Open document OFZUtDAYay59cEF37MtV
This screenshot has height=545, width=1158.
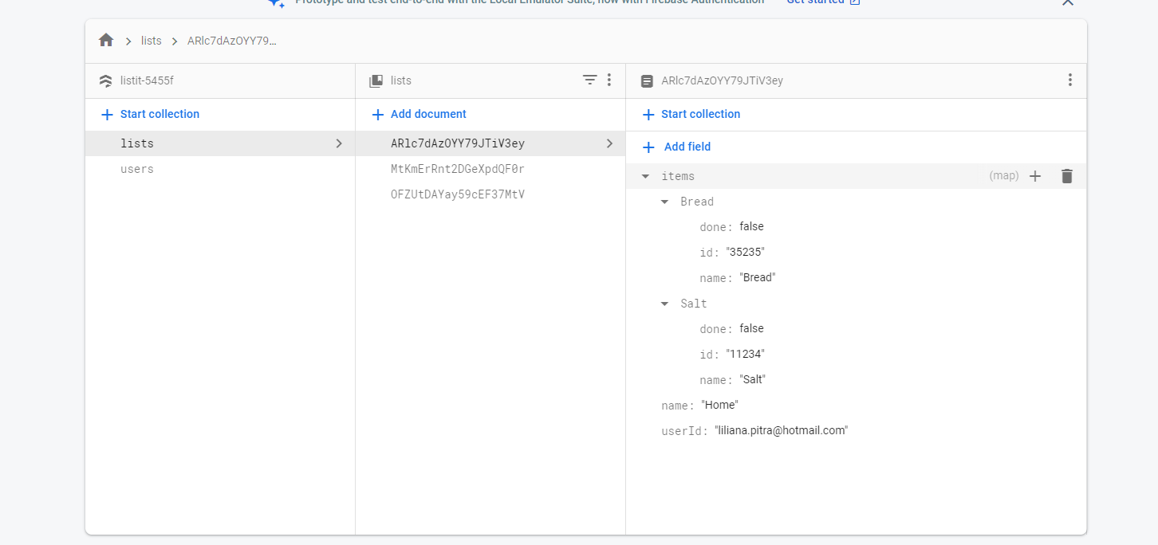[490, 194]
